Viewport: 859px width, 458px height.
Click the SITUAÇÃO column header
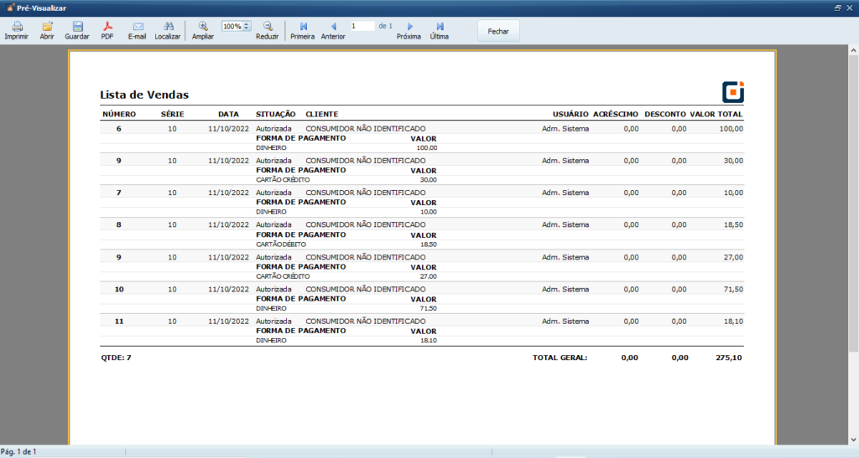(x=275, y=114)
